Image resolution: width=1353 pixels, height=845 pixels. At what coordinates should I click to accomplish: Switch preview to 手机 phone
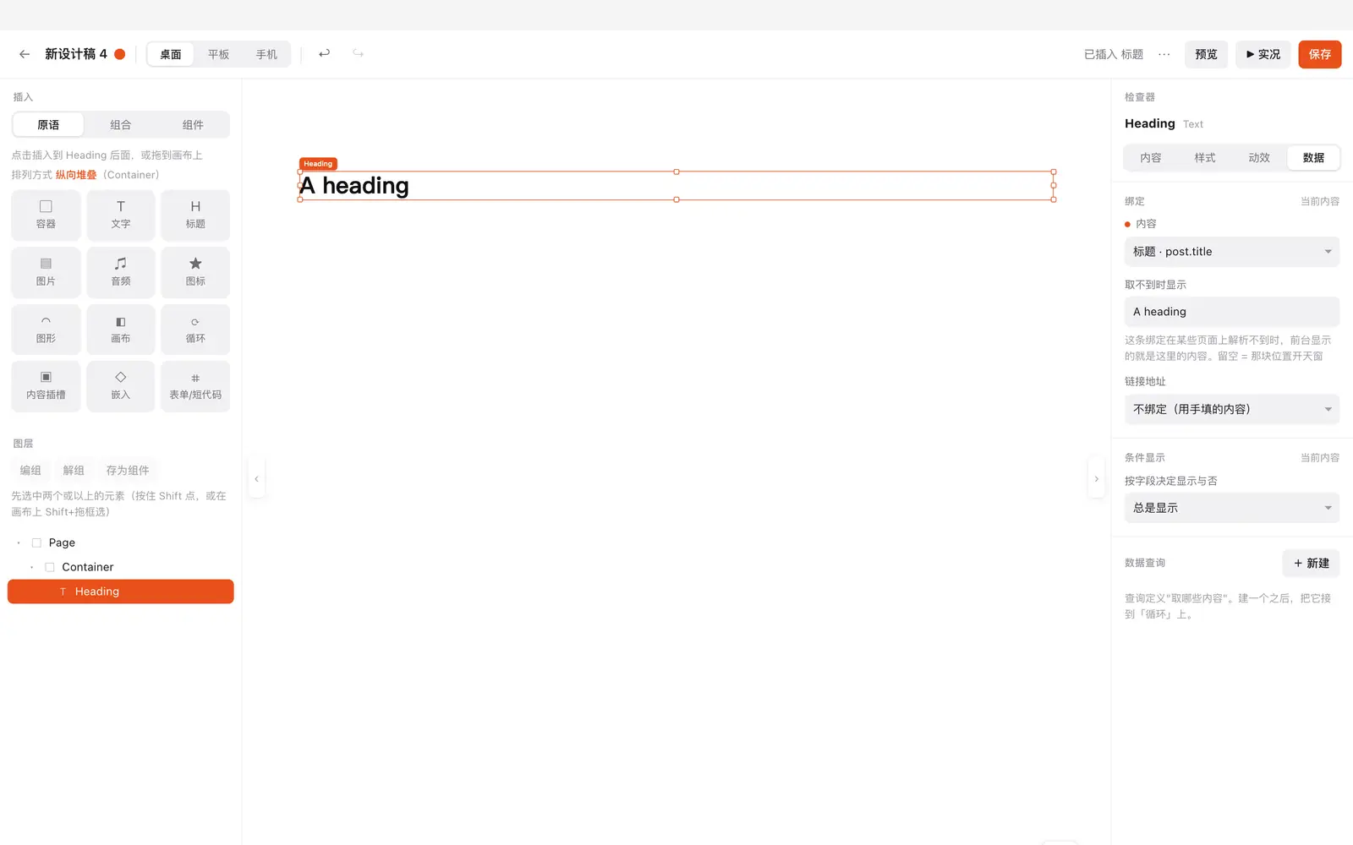click(266, 54)
